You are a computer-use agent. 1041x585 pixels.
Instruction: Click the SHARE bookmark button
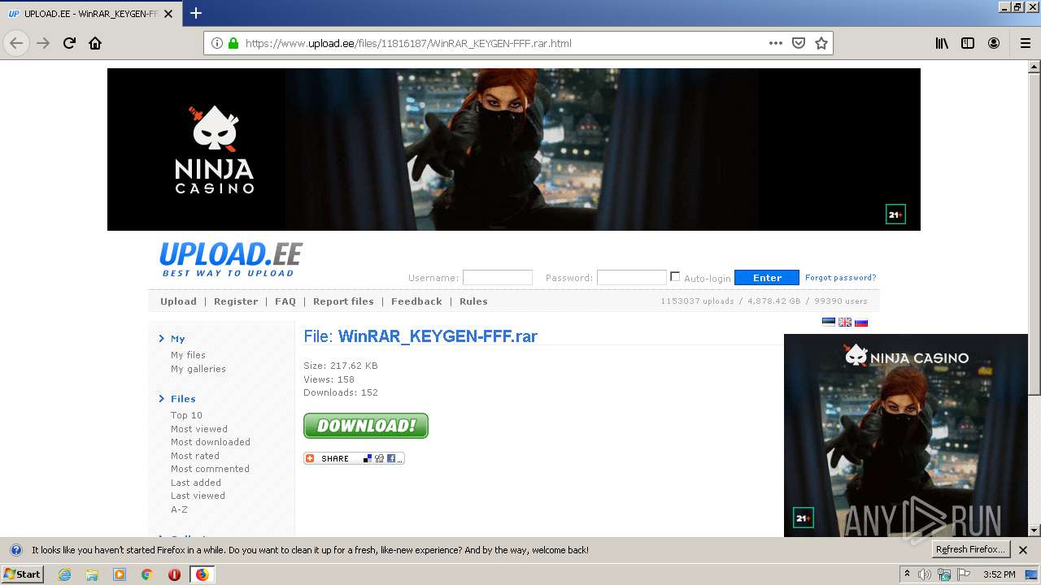click(354, 458)
